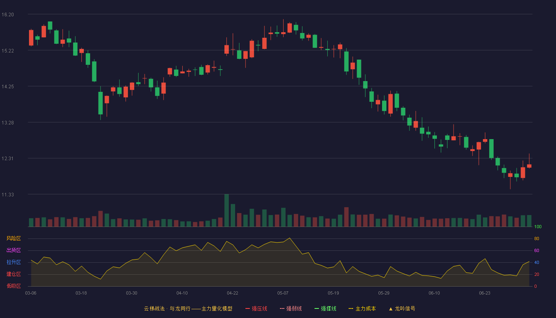556x318 pixels.
Task: Select the 出货区 zone label
Action: pyautogui.click(x=14, y=250)
